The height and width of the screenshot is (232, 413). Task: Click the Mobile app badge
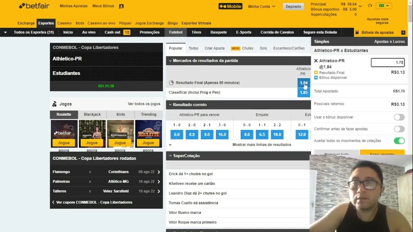pos(230,6)
